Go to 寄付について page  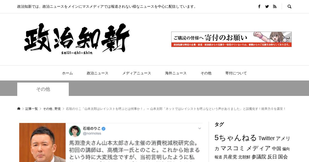(x=236, y=73)
